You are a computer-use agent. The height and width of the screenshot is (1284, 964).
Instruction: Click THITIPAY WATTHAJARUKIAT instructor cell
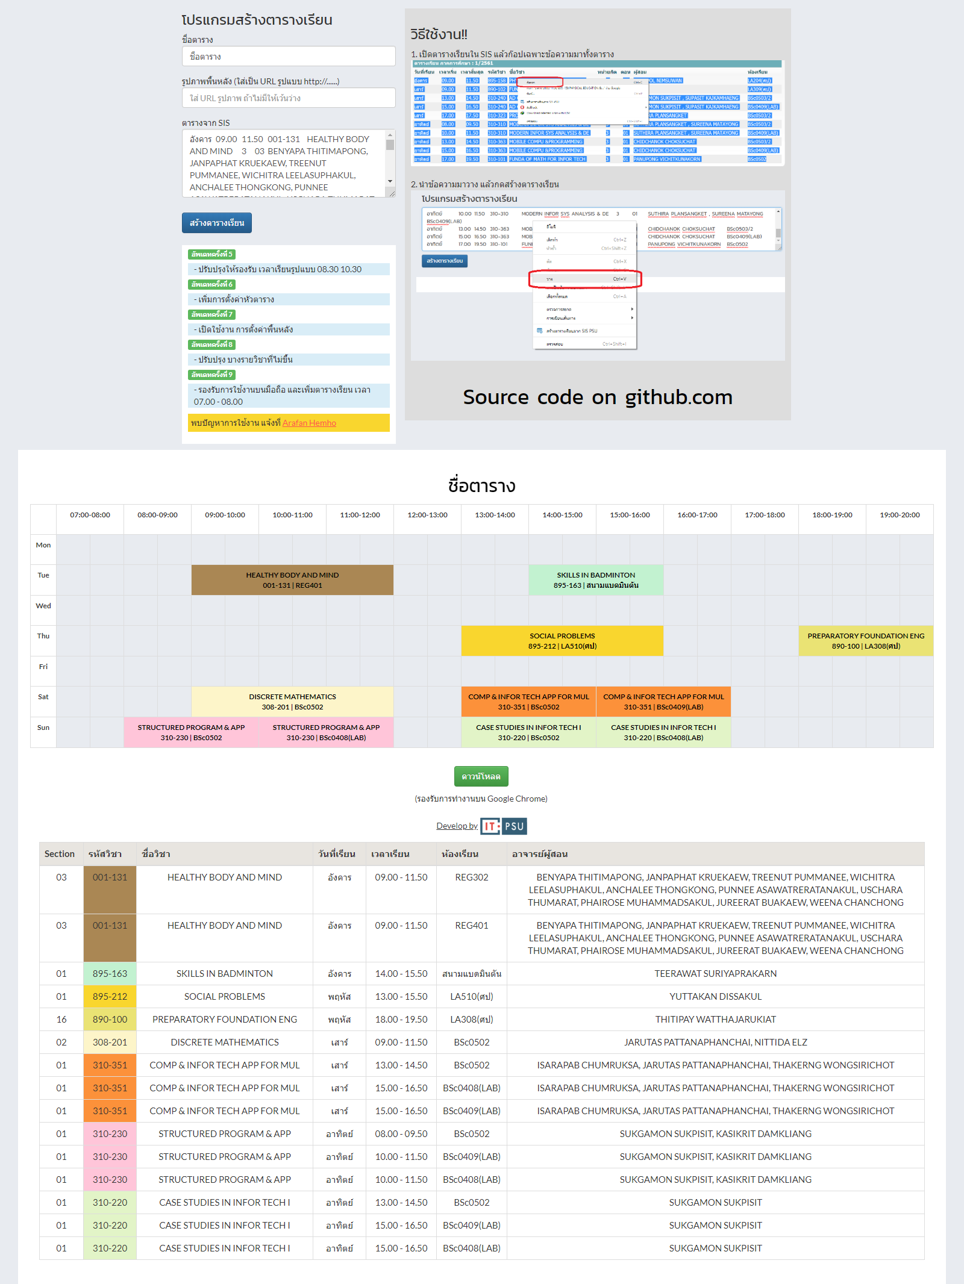pos(716,1019)
